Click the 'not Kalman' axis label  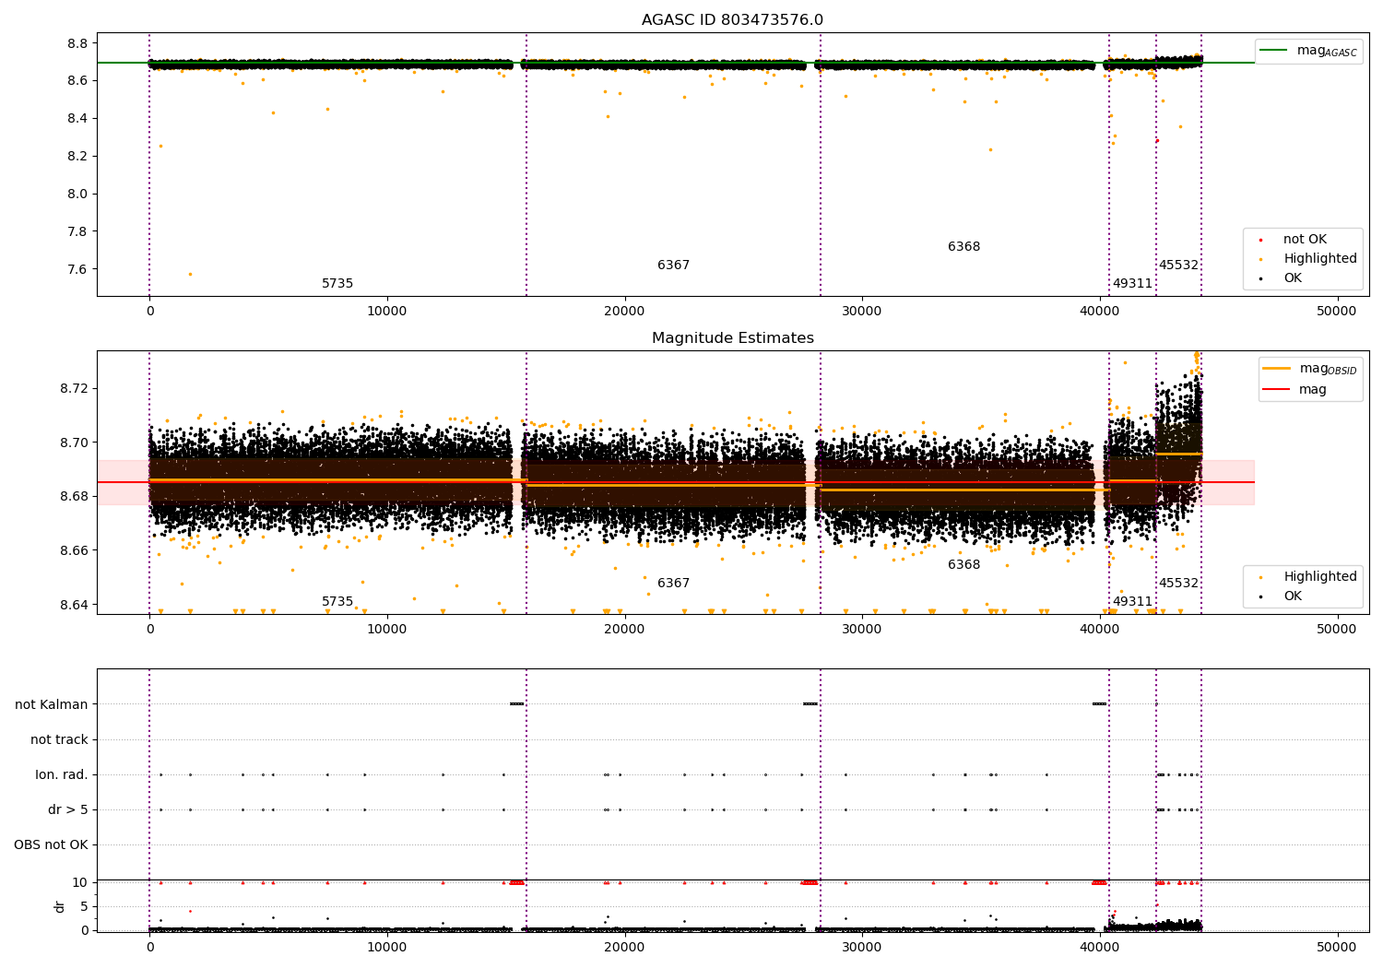tap(52, 704)
